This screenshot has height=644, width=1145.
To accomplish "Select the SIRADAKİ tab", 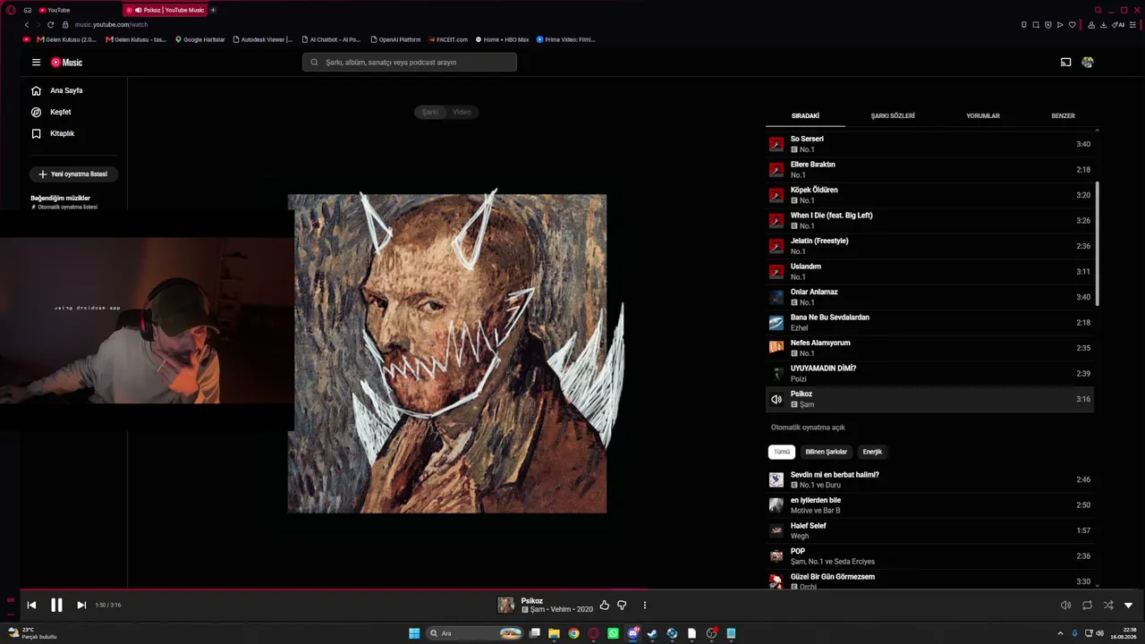I will click(805, 116).
